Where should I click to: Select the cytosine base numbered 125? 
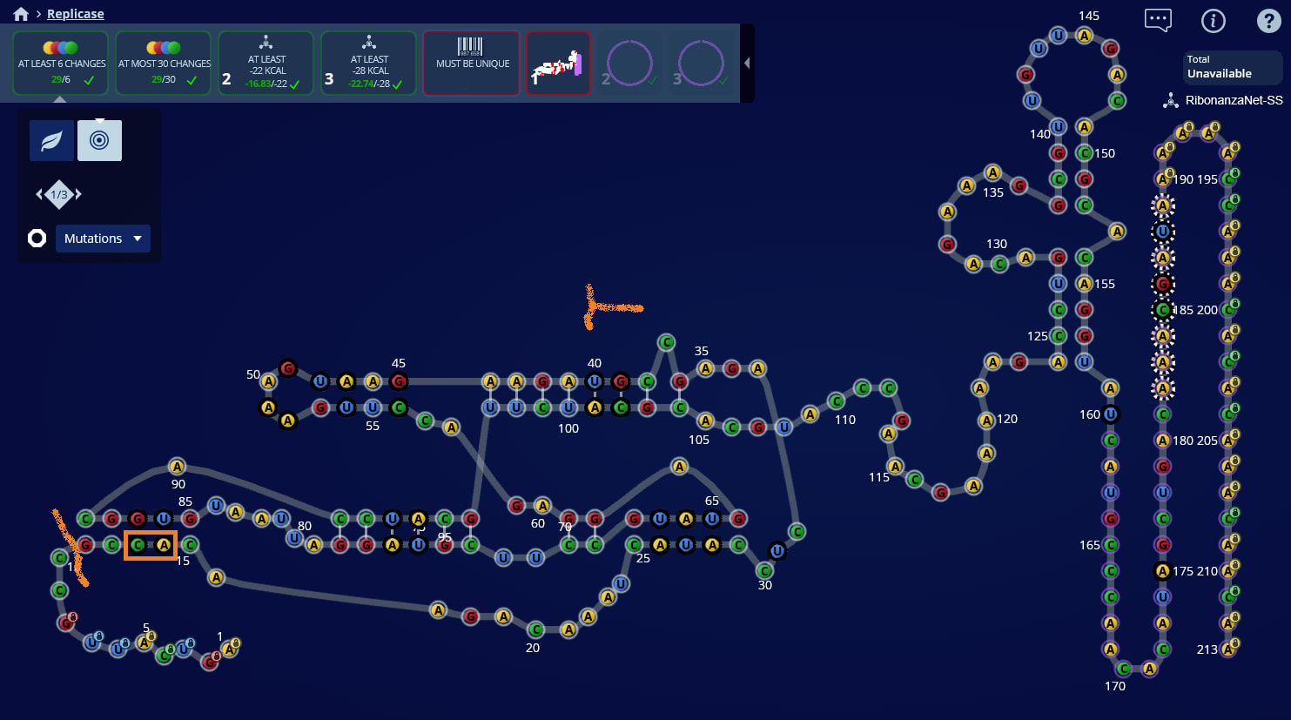(1059, 336)
